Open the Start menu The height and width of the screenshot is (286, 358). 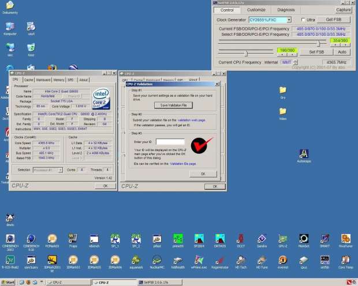click(x=8, y=283)
